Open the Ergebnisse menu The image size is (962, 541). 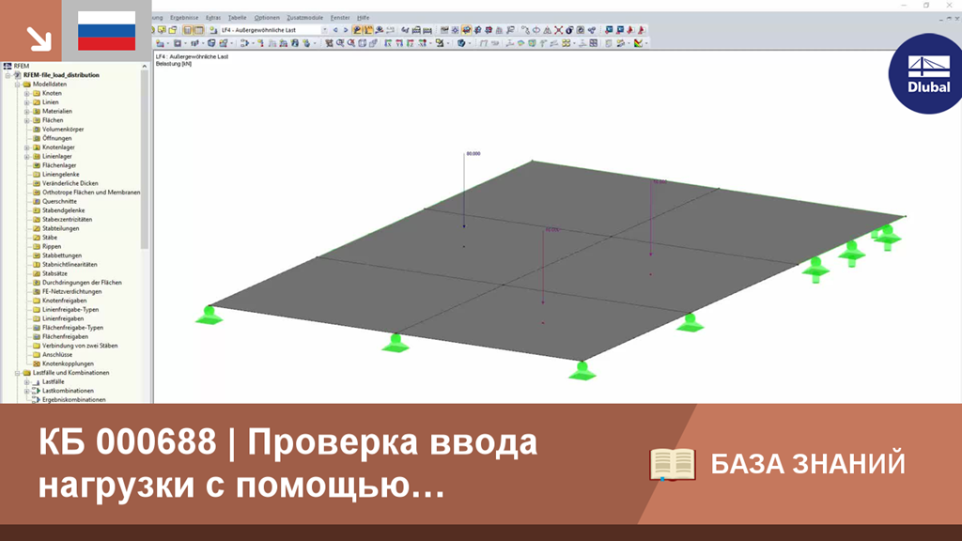coord(184,18)
